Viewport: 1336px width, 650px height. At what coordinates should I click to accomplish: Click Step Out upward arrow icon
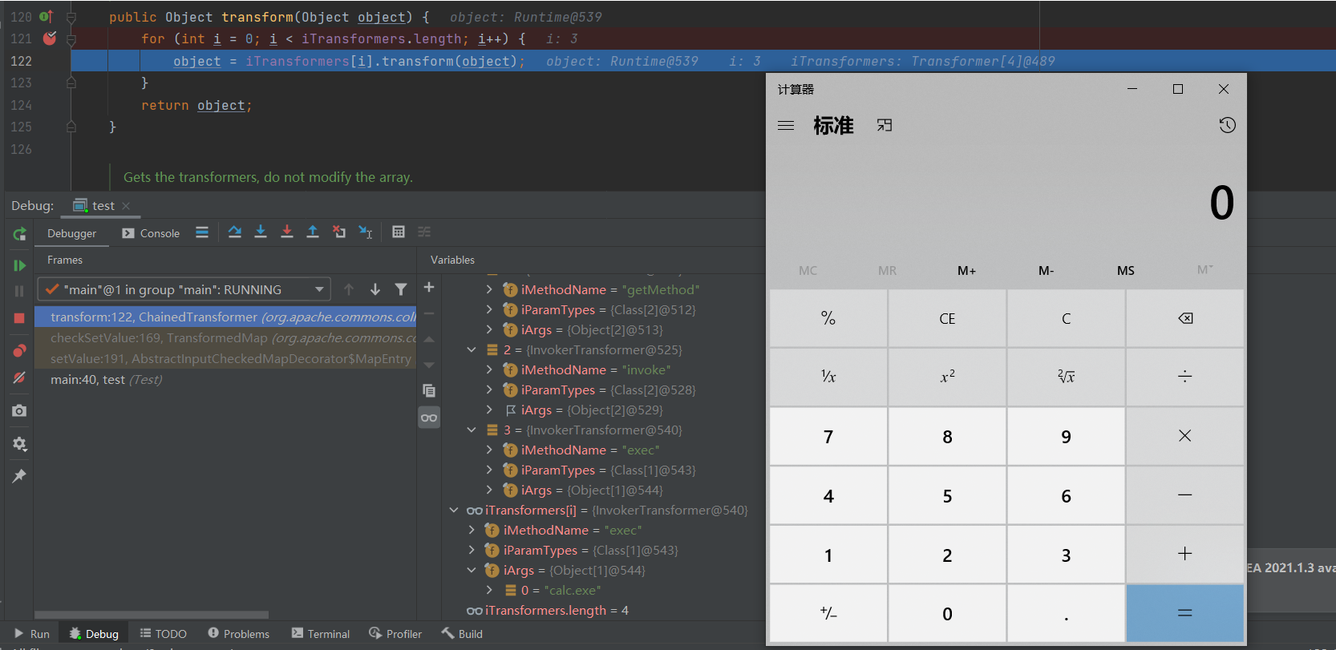click(313, 232)
